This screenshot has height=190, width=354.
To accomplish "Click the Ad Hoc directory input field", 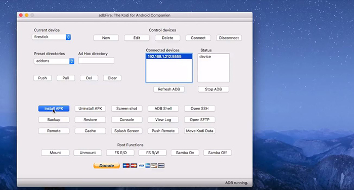I will [96, 61].
